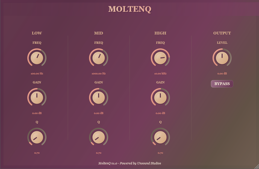The height and width of the screenshot is (169, 259).
Task: Click the MOLTENQ title
Action: pos(130,9)
